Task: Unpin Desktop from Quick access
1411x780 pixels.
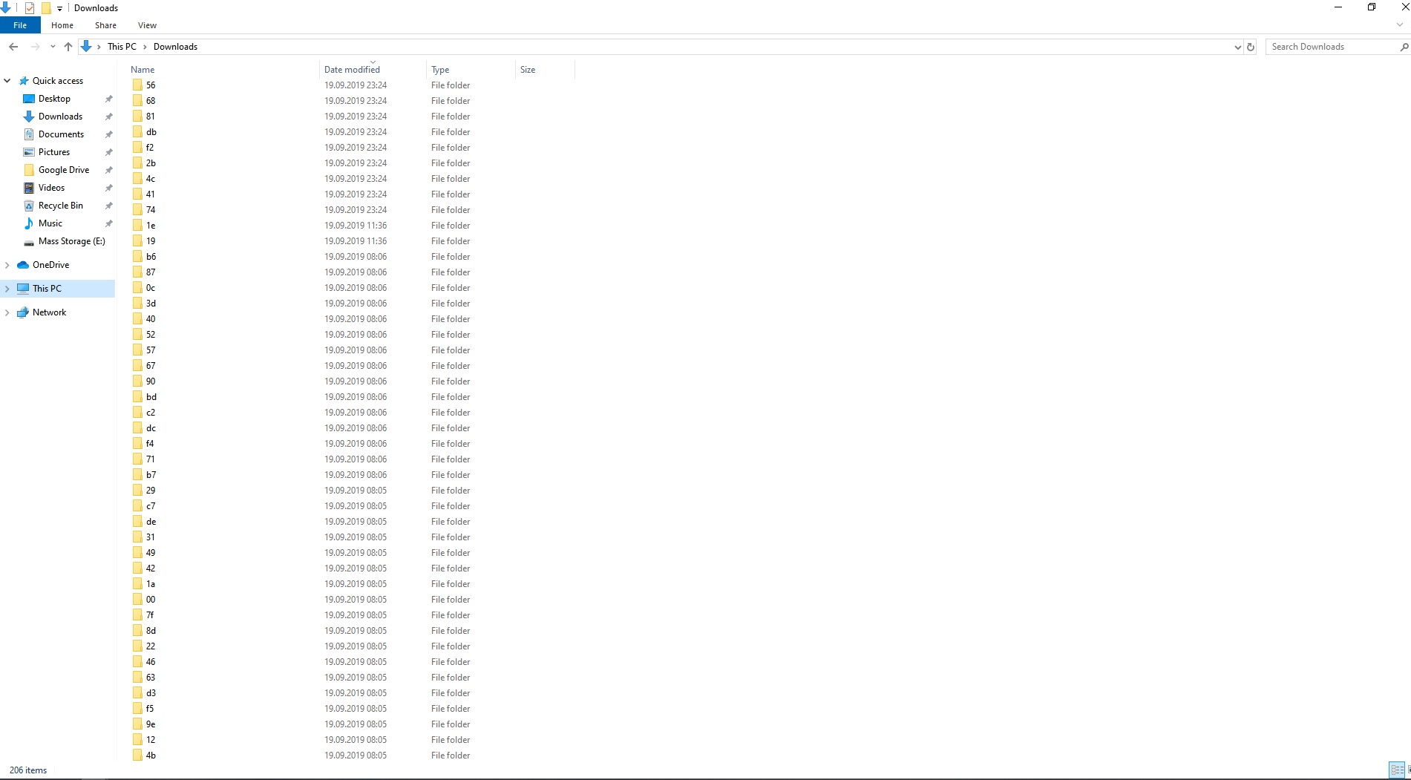Action: pyautogui.click(x=108, y=99)
